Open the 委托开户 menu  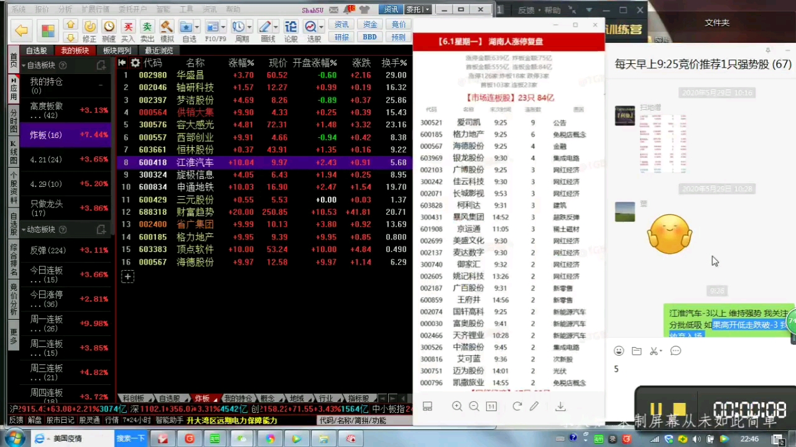[x=132, y=10]
